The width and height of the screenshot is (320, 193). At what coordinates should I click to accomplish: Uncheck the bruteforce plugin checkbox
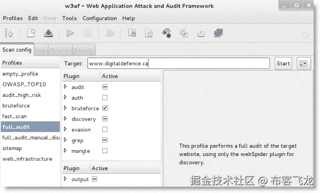tap(105, 108)
